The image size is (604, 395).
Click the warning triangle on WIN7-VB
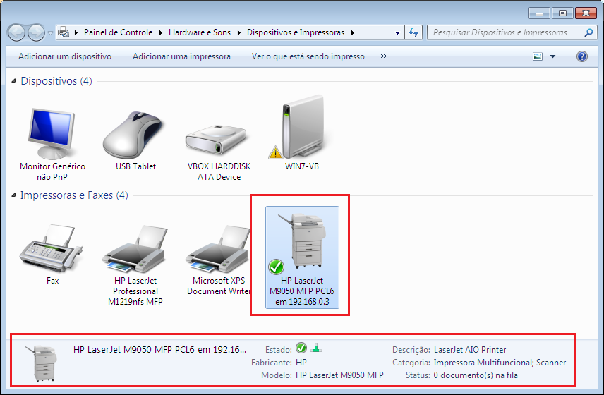[275, 152]
